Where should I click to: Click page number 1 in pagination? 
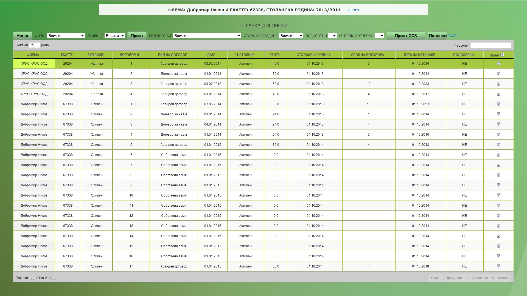pos(467,278)
